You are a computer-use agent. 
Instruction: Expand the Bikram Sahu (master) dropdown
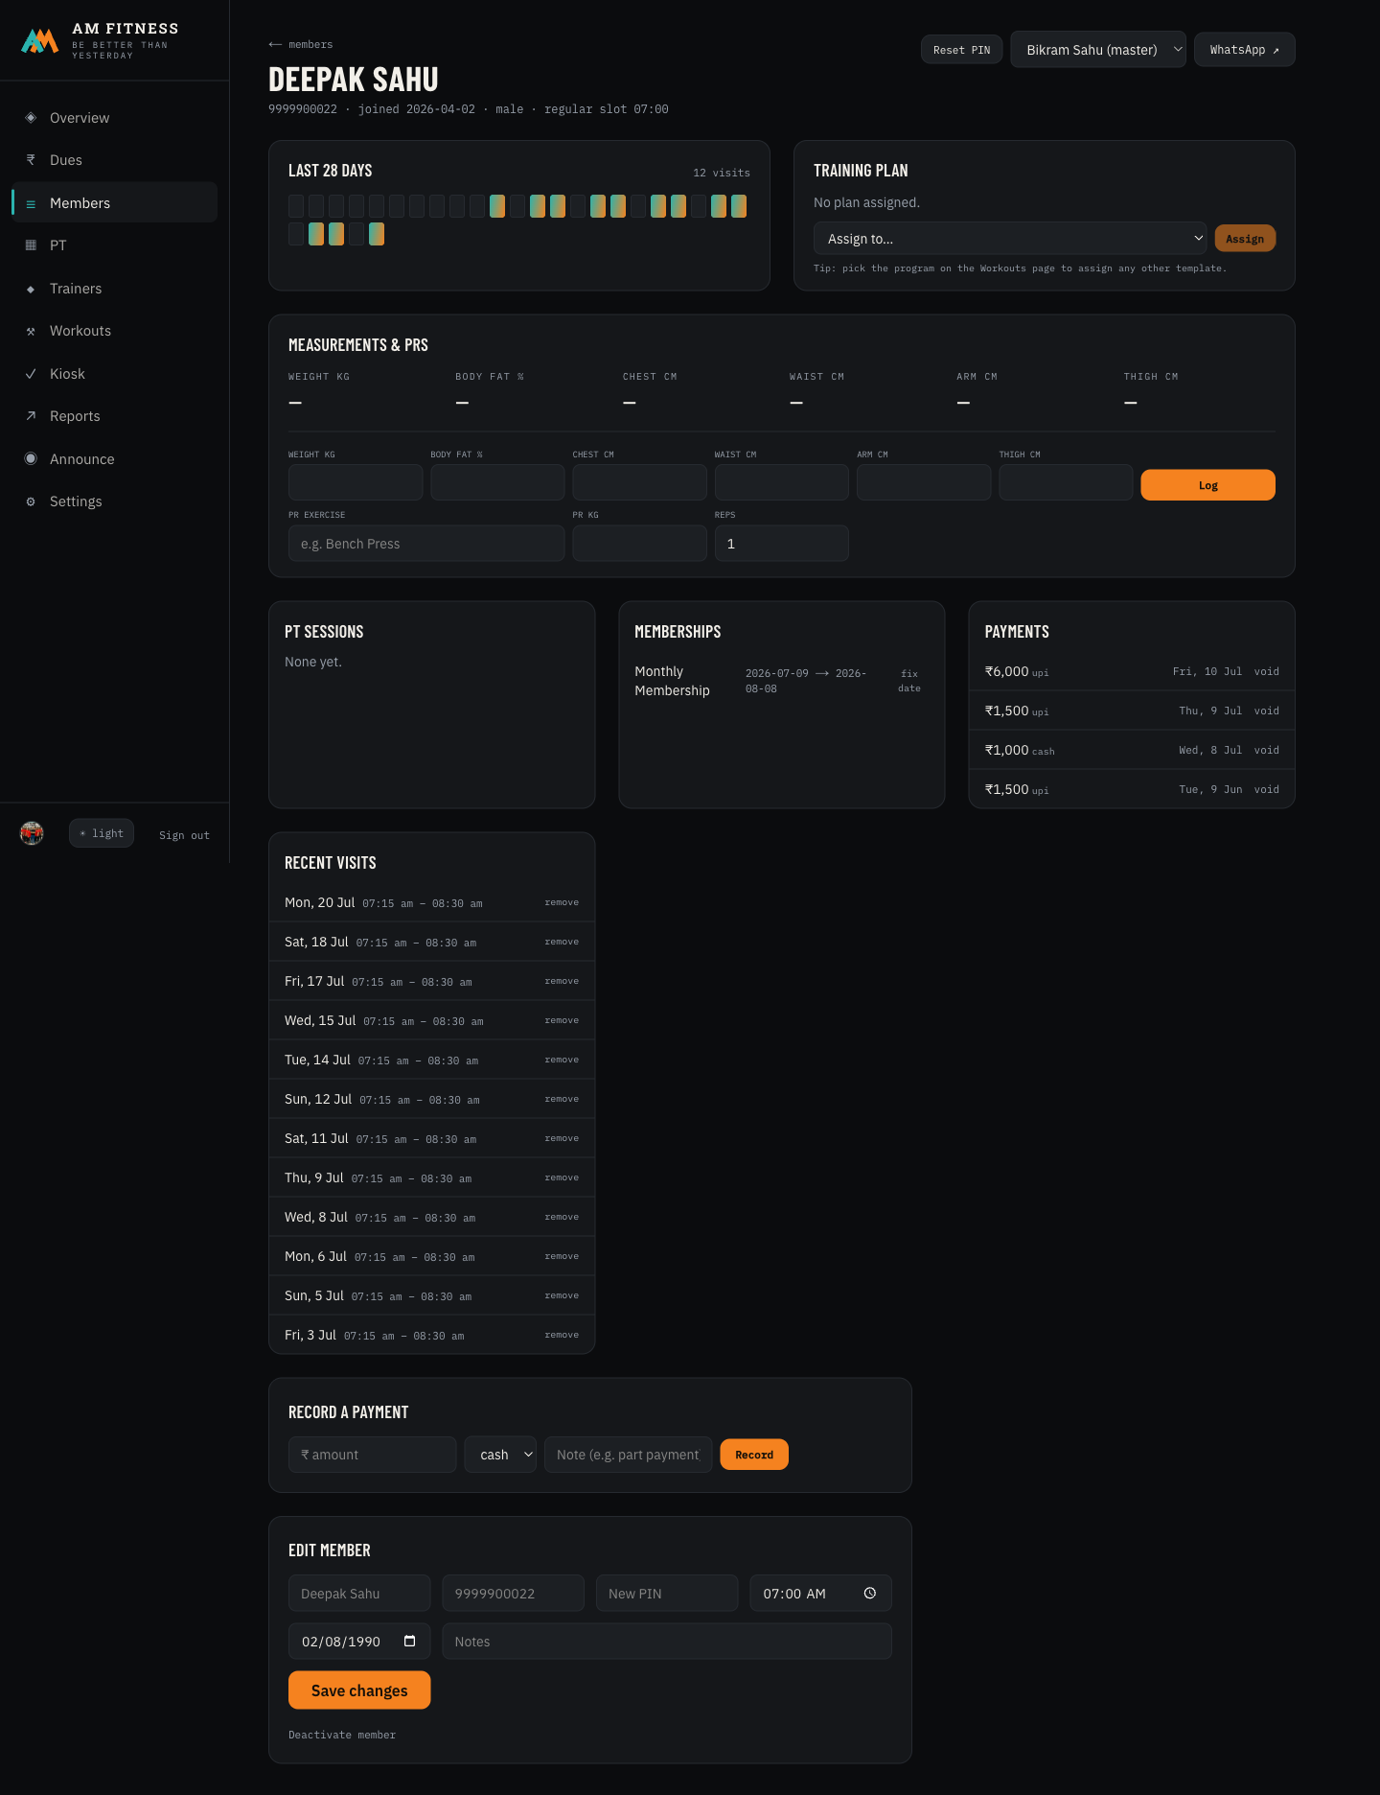click(x=1098, y=50)
